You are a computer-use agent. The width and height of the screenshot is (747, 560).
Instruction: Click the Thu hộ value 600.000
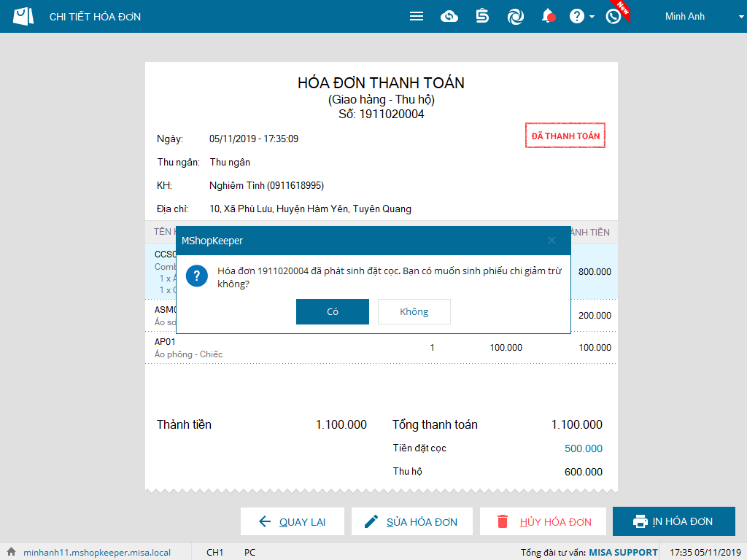point(583,472)
